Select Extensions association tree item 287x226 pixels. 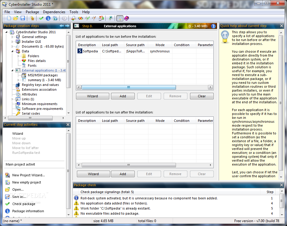pos(39,90)
